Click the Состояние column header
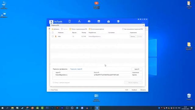The width and height of the screenshot is (195, 110). [112, 33]
